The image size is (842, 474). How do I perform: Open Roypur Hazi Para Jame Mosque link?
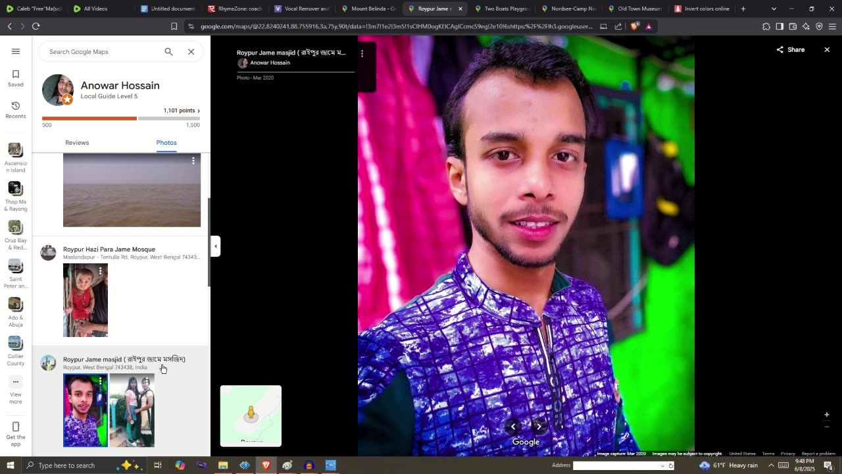pos(109,250)
